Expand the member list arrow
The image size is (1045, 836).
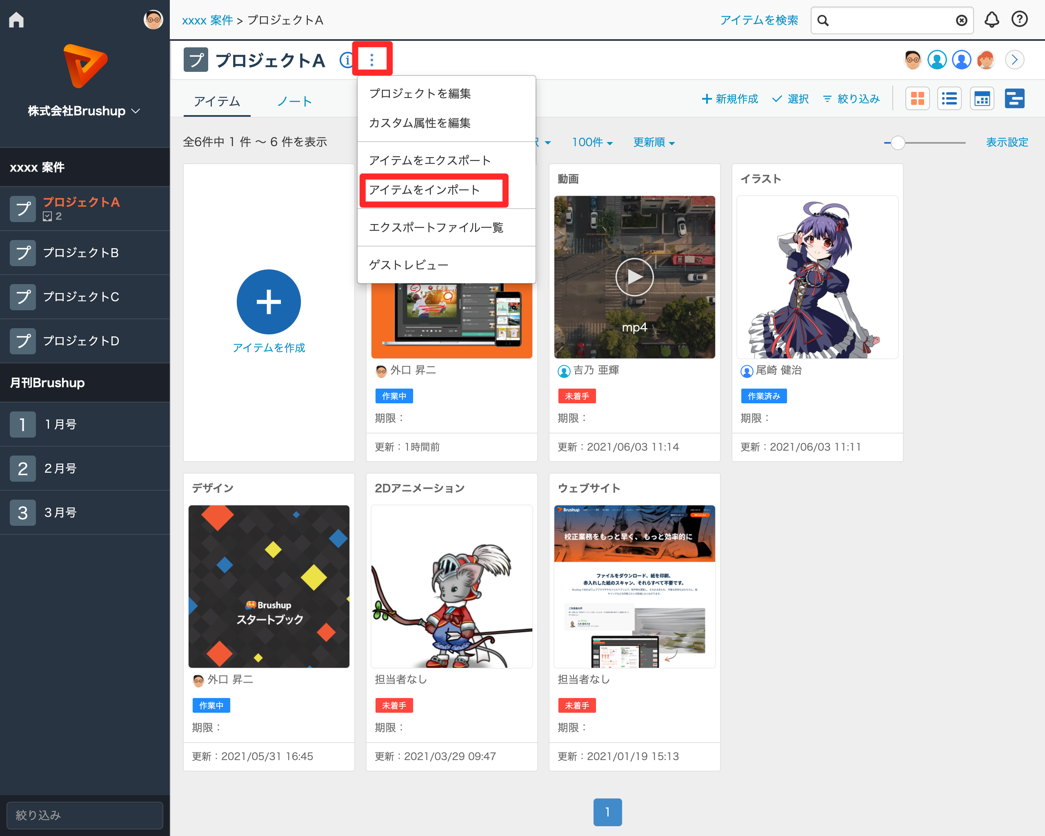click(1014, 60)
